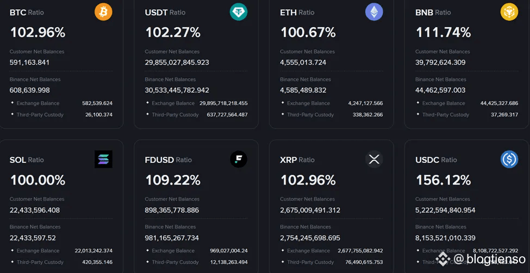Click the 102.27% USDT ratio value
The height and width of the screenshot is (273, 530).
click(173, 33)
